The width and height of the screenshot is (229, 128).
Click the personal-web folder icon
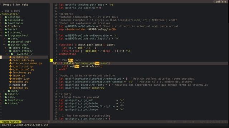(9, 42)
